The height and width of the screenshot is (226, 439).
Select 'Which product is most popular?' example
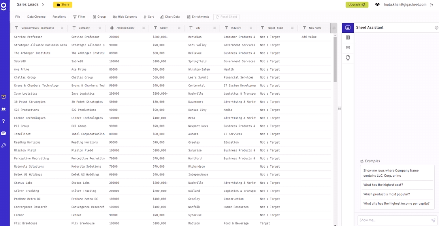tap(397, 194)
